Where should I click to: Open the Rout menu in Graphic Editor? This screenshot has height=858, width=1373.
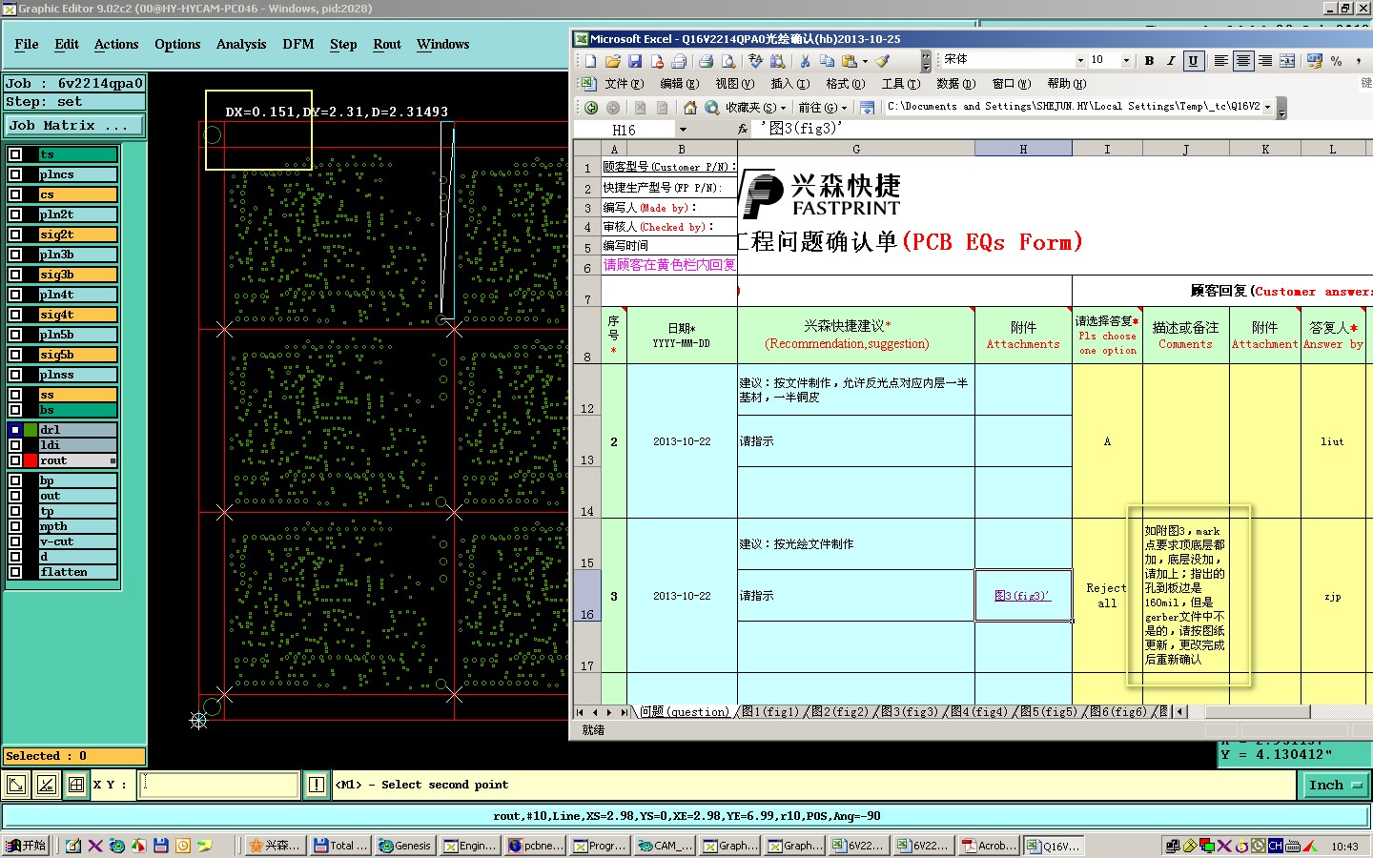tap(387, 44)
